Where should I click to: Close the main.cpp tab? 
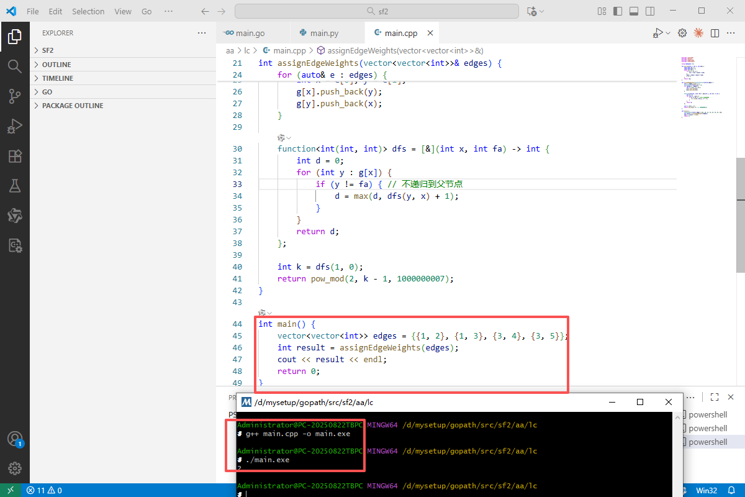pos(430,33)
